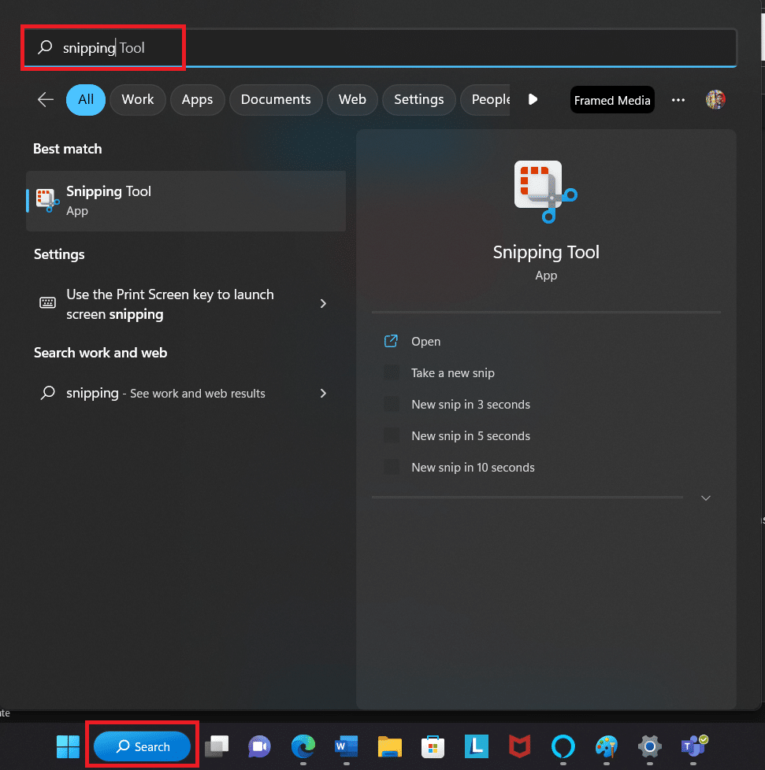Open the more options ellipsis menu

click(x=678, y=99)
